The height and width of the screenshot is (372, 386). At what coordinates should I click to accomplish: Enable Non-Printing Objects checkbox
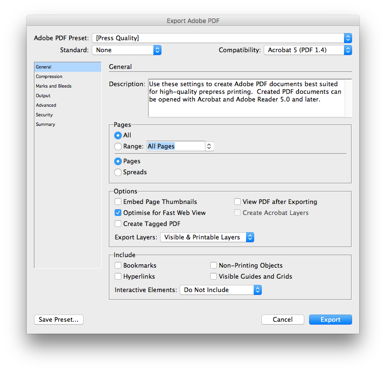pos(214,265)
